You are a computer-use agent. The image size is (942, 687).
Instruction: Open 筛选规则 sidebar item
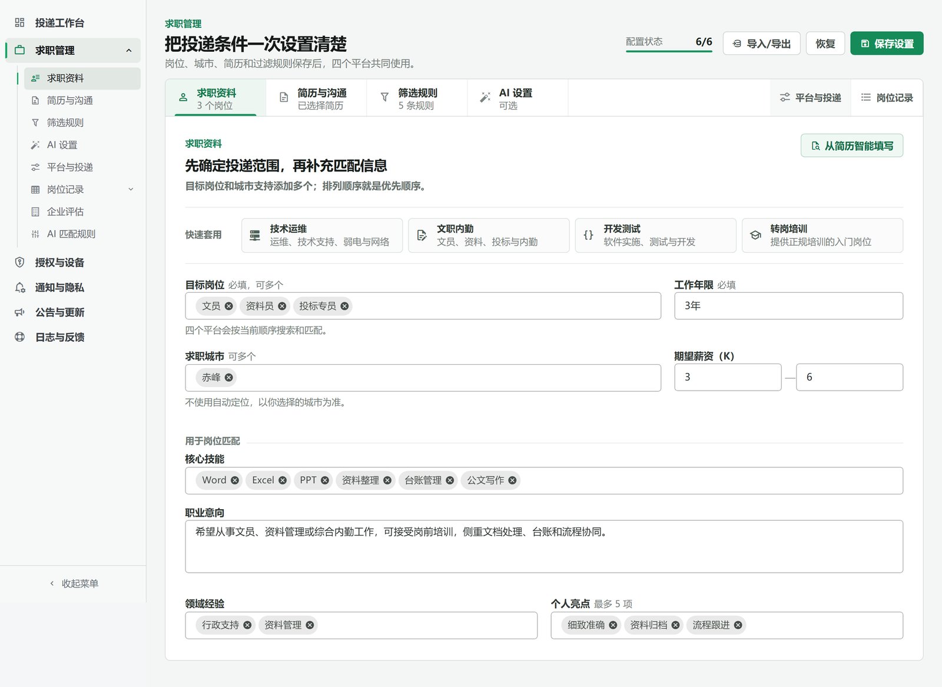82,123
